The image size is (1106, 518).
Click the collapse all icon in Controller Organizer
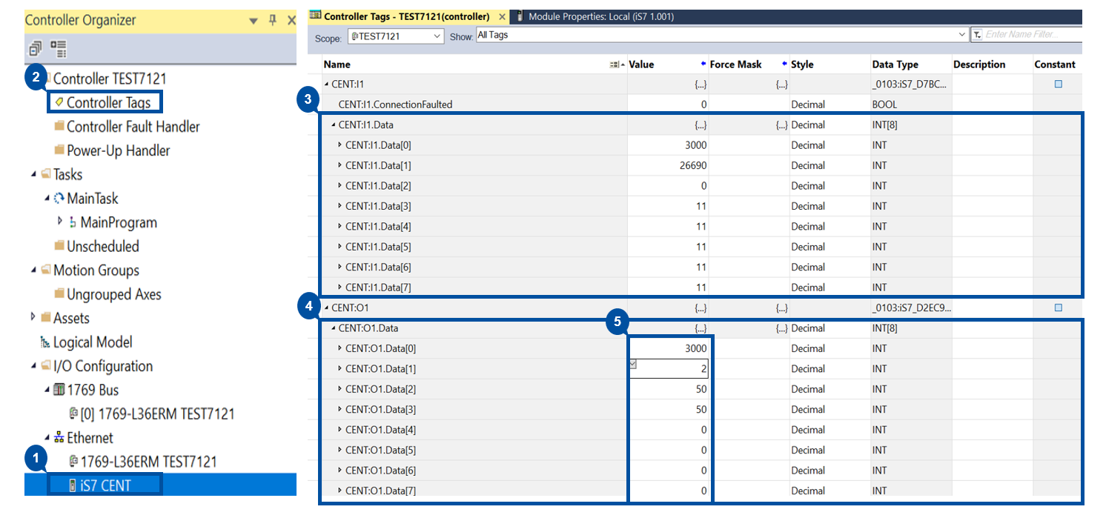(x=35, y=50)
